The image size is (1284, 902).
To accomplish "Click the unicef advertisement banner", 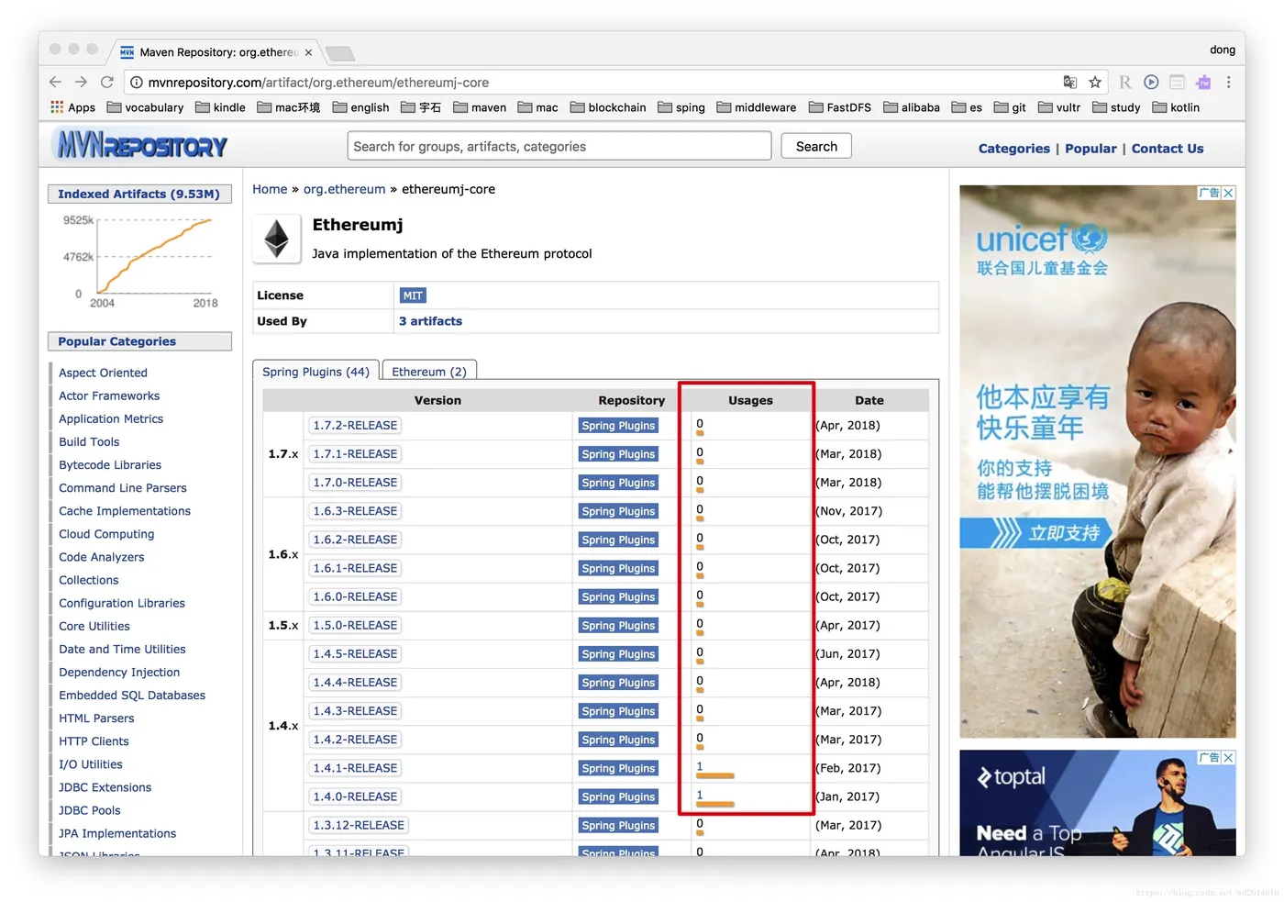I will click(1097, 462).
